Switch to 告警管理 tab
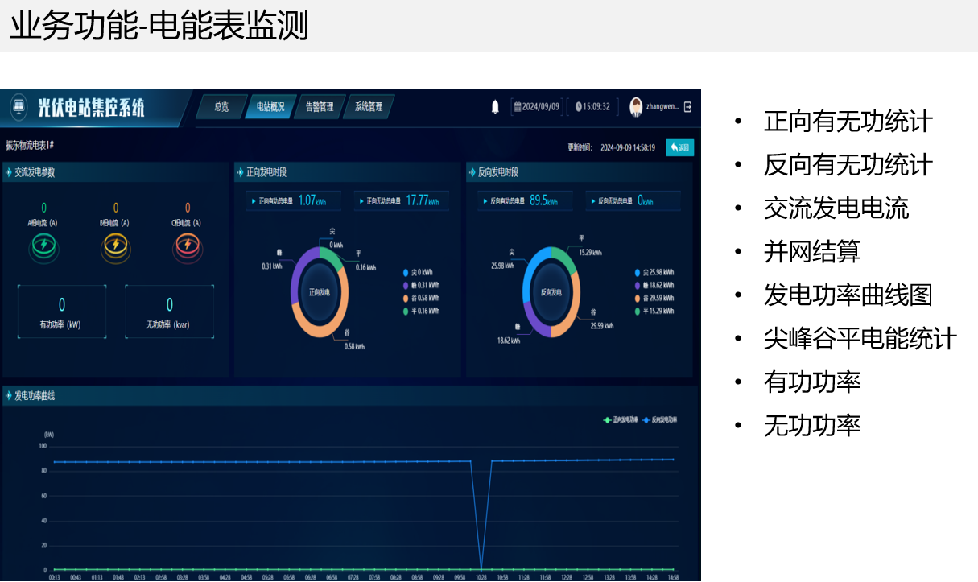Viewport: 978px width, 582px height. 320,106
